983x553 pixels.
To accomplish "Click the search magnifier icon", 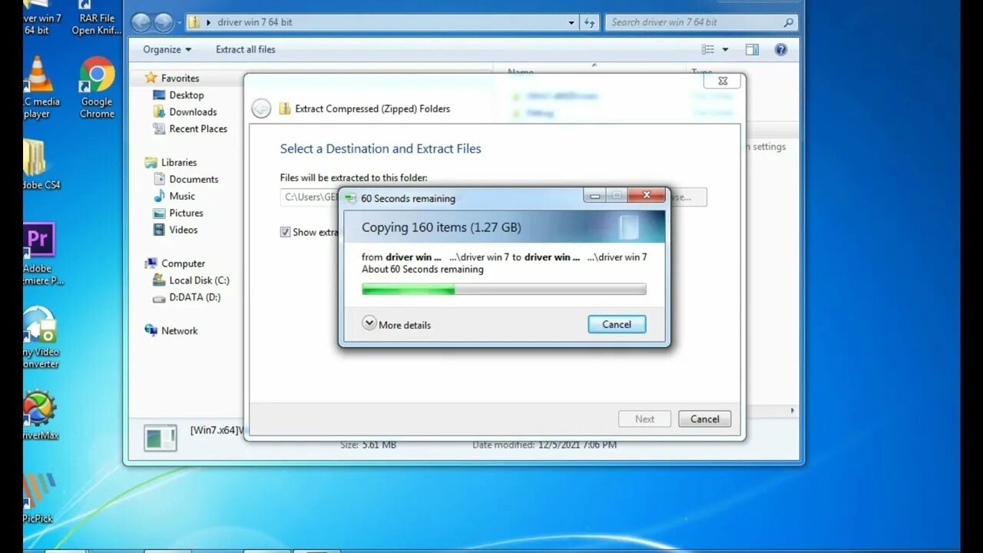I will (x=789, y=22).
